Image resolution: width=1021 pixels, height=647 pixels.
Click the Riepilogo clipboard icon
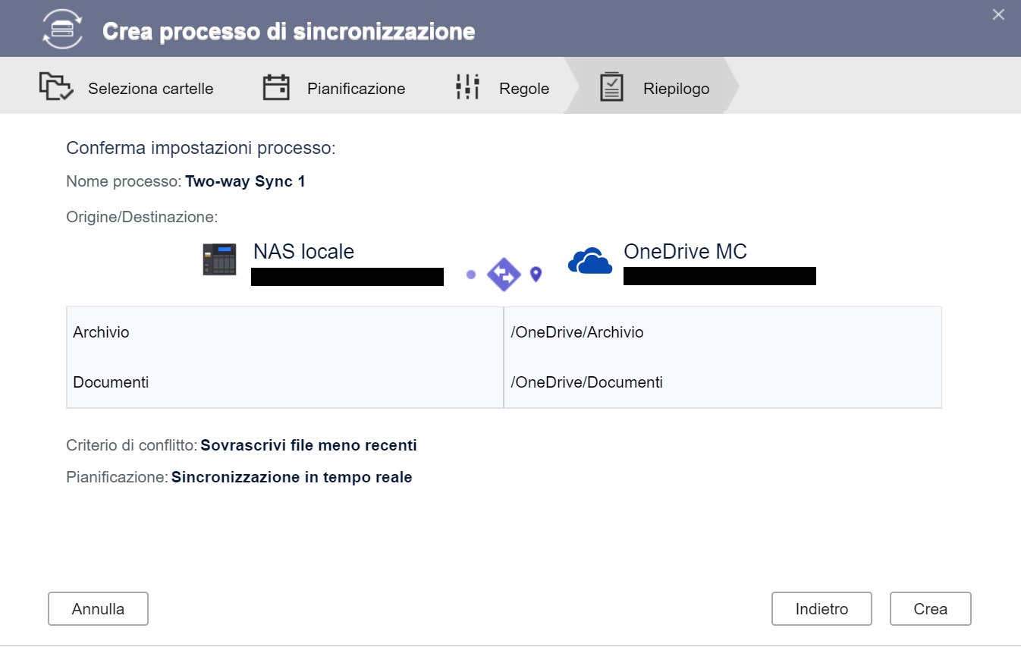tap(611, 87)
